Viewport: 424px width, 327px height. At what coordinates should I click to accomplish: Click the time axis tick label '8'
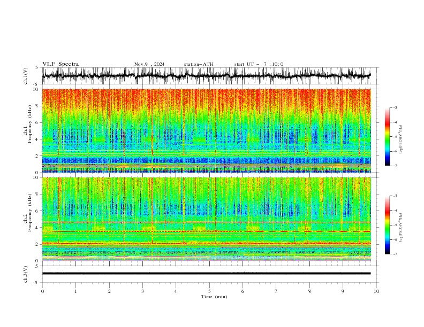pyautogui.click(x=309, y=291)
